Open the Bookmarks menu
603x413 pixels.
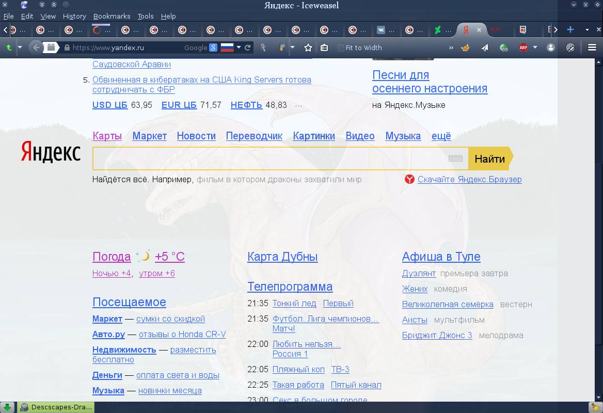point(112,16)
